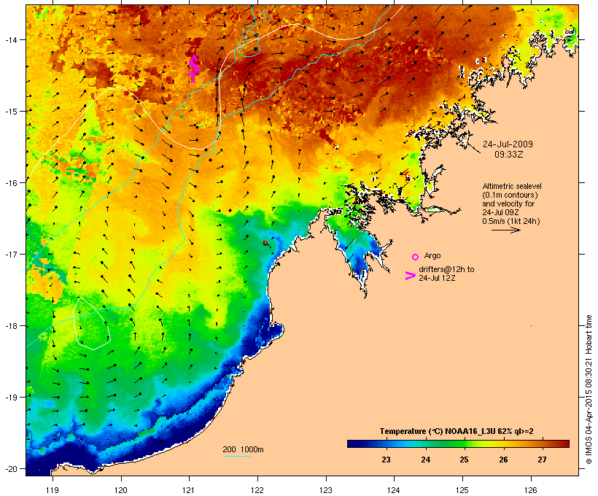
Task: Click the '24-Jul 12Z' drifter legend text
Action: pyautogui.click(x=437, y=278)
